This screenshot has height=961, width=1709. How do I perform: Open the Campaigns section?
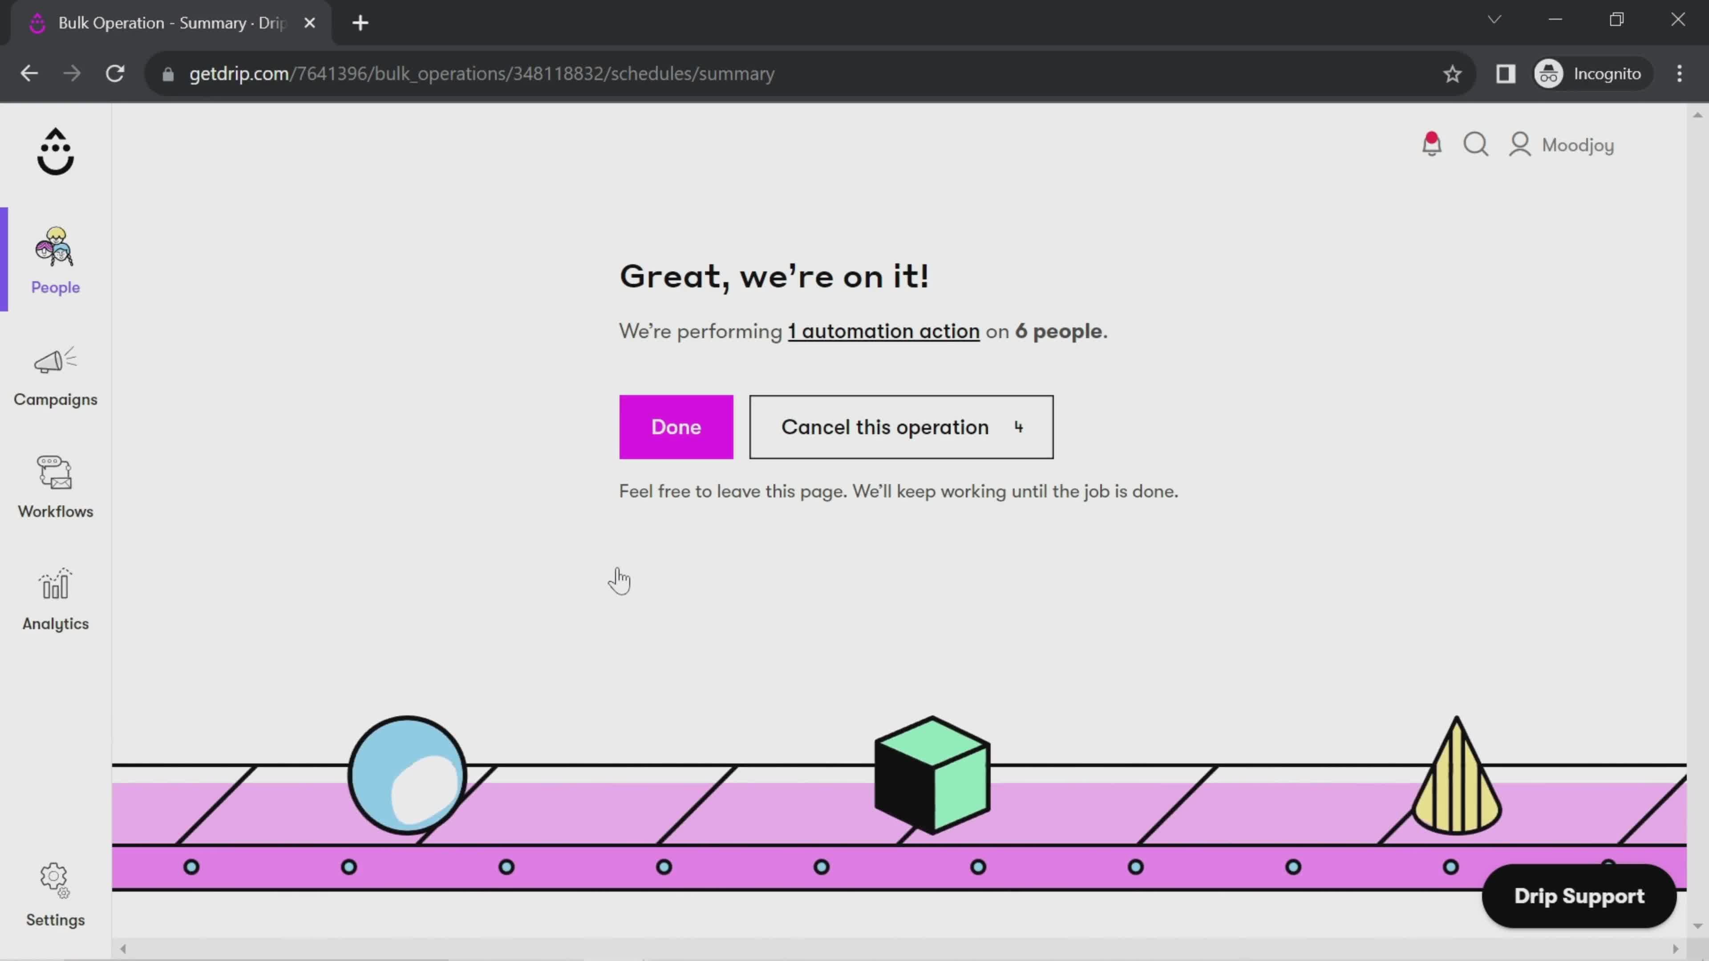point(55,374)
